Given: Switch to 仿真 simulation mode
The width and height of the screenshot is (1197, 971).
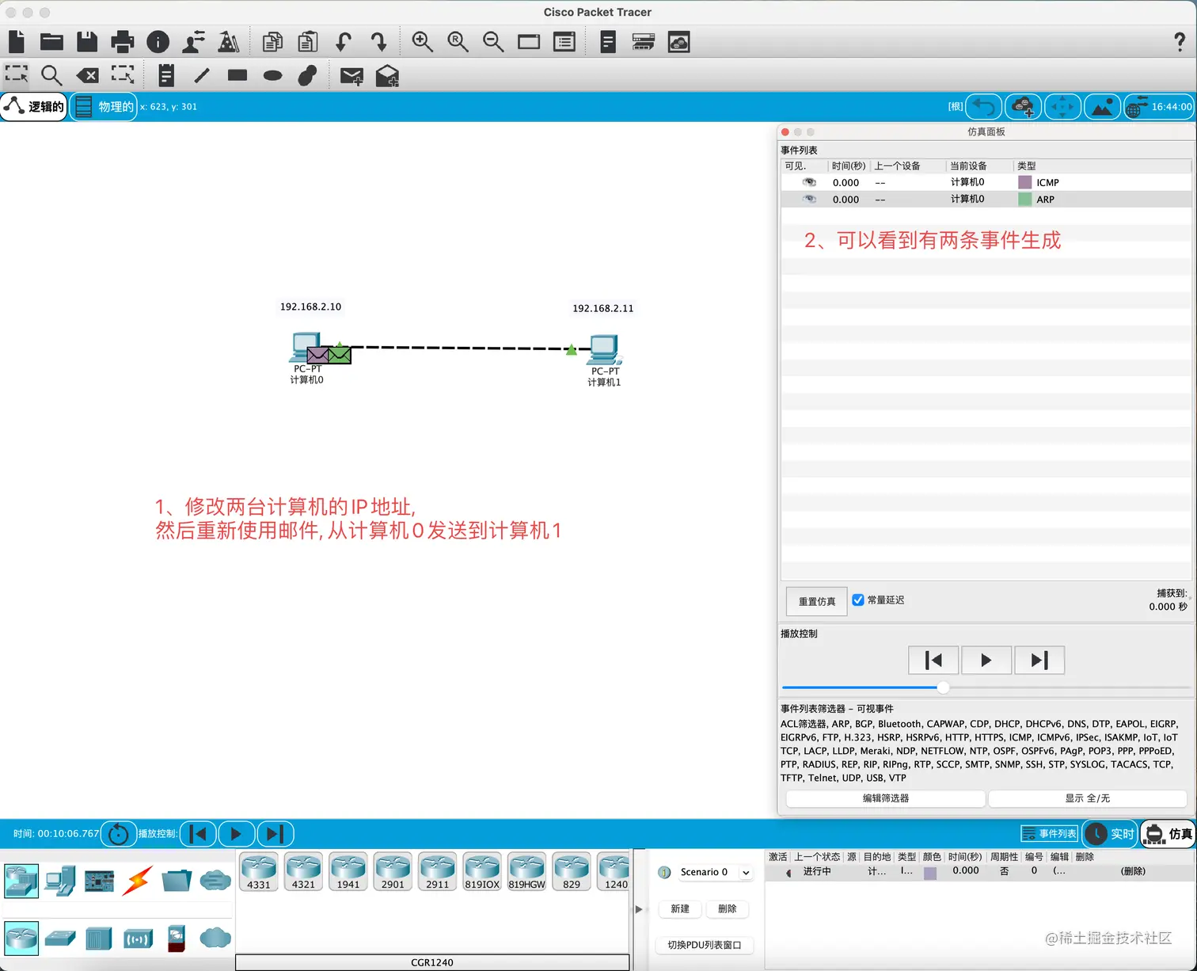Looking at the screenshot, I should [1168, 833].
